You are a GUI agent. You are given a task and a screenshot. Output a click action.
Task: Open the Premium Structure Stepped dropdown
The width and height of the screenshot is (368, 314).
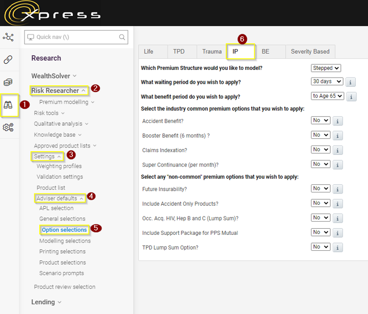[x=326, y=68]
